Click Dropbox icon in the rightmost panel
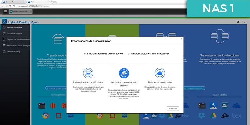The height and width of the screenshot is (125, 250). click(202, 116)
